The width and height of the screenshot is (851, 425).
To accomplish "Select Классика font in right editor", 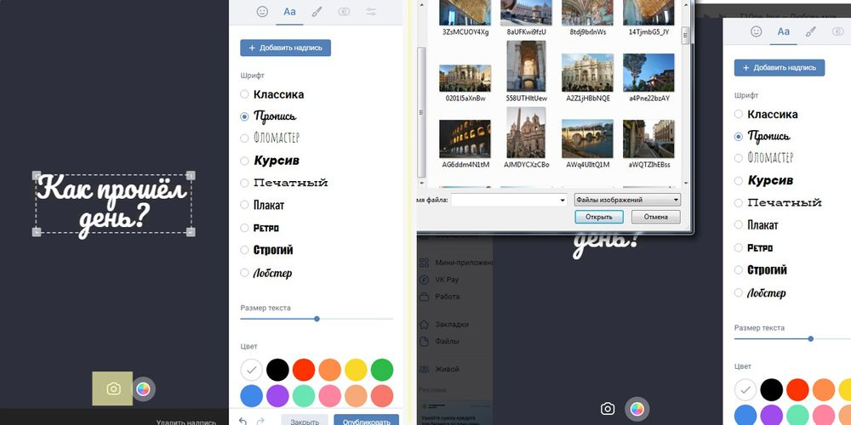I will click(x=766, y=114).
